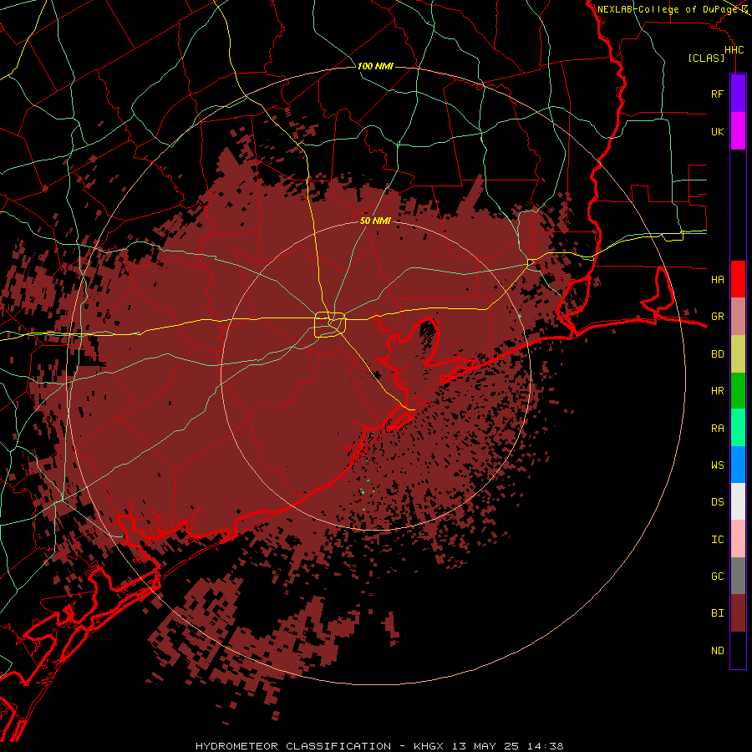752x752 pixels.
Task: Click the BI legend label
Action: pyautogui.click(x=717, y=613)
